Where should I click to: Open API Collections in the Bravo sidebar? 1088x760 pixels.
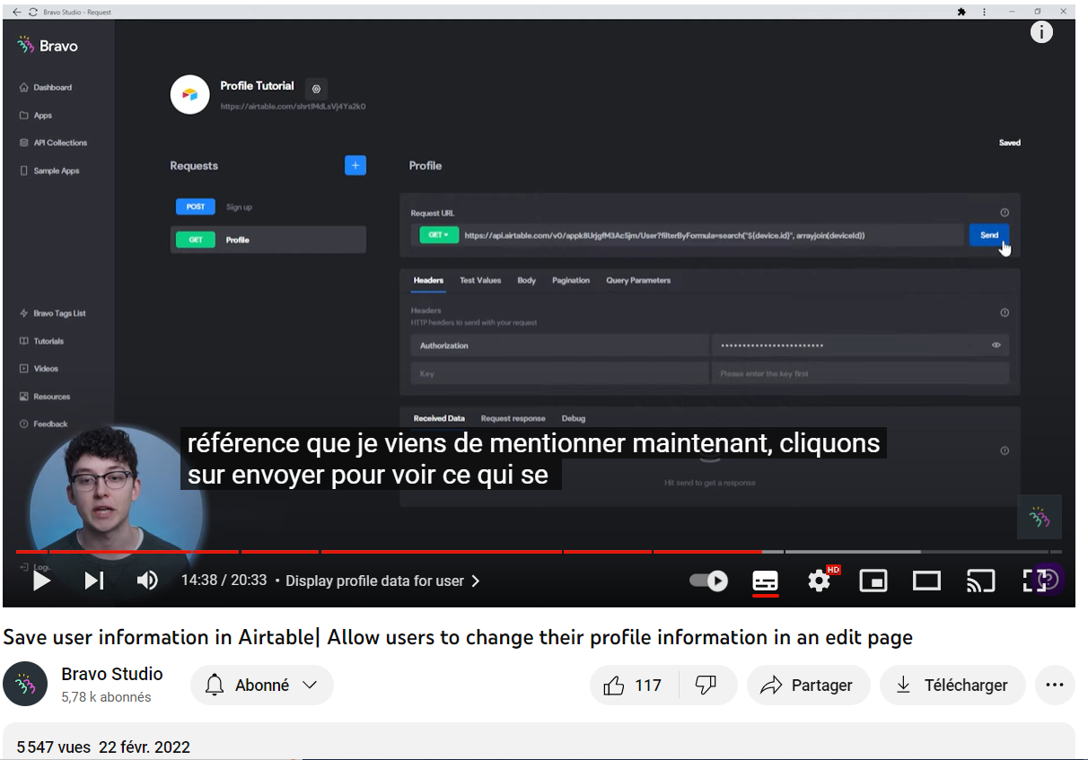[x=54, y=143]
